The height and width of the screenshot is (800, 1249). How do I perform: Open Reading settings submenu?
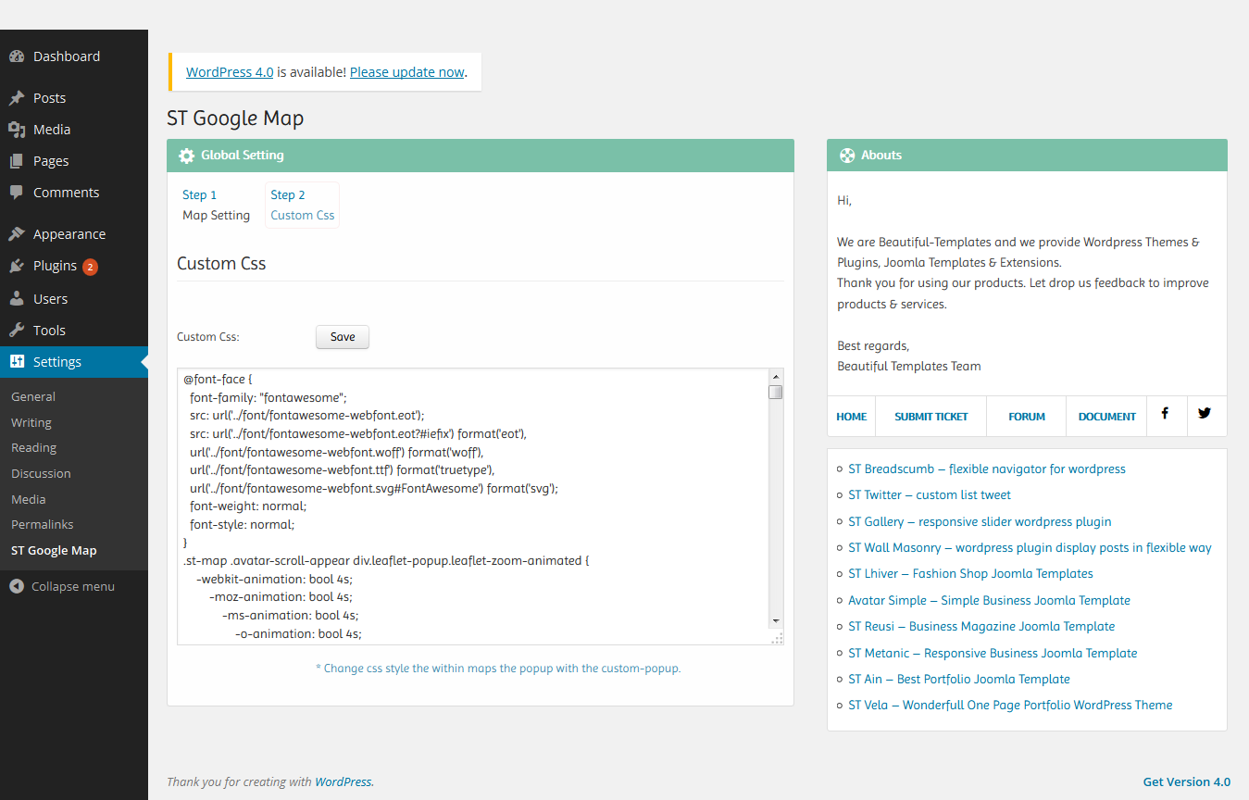point(34,447)
